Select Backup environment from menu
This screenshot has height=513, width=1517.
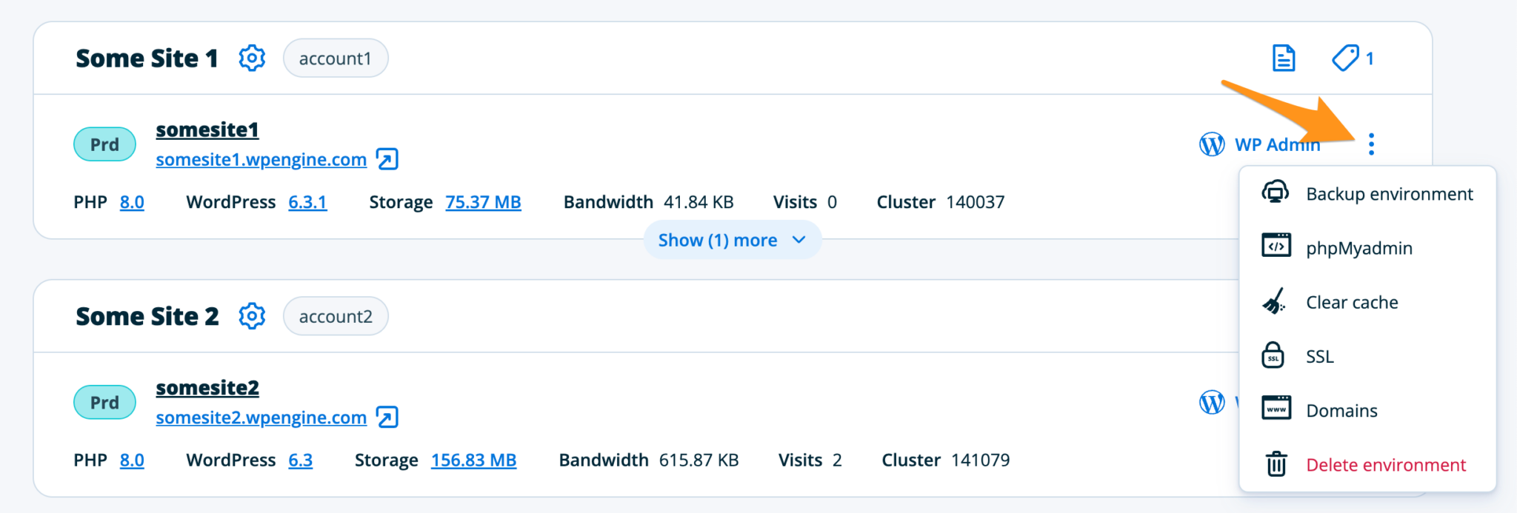coord(1389,194)
